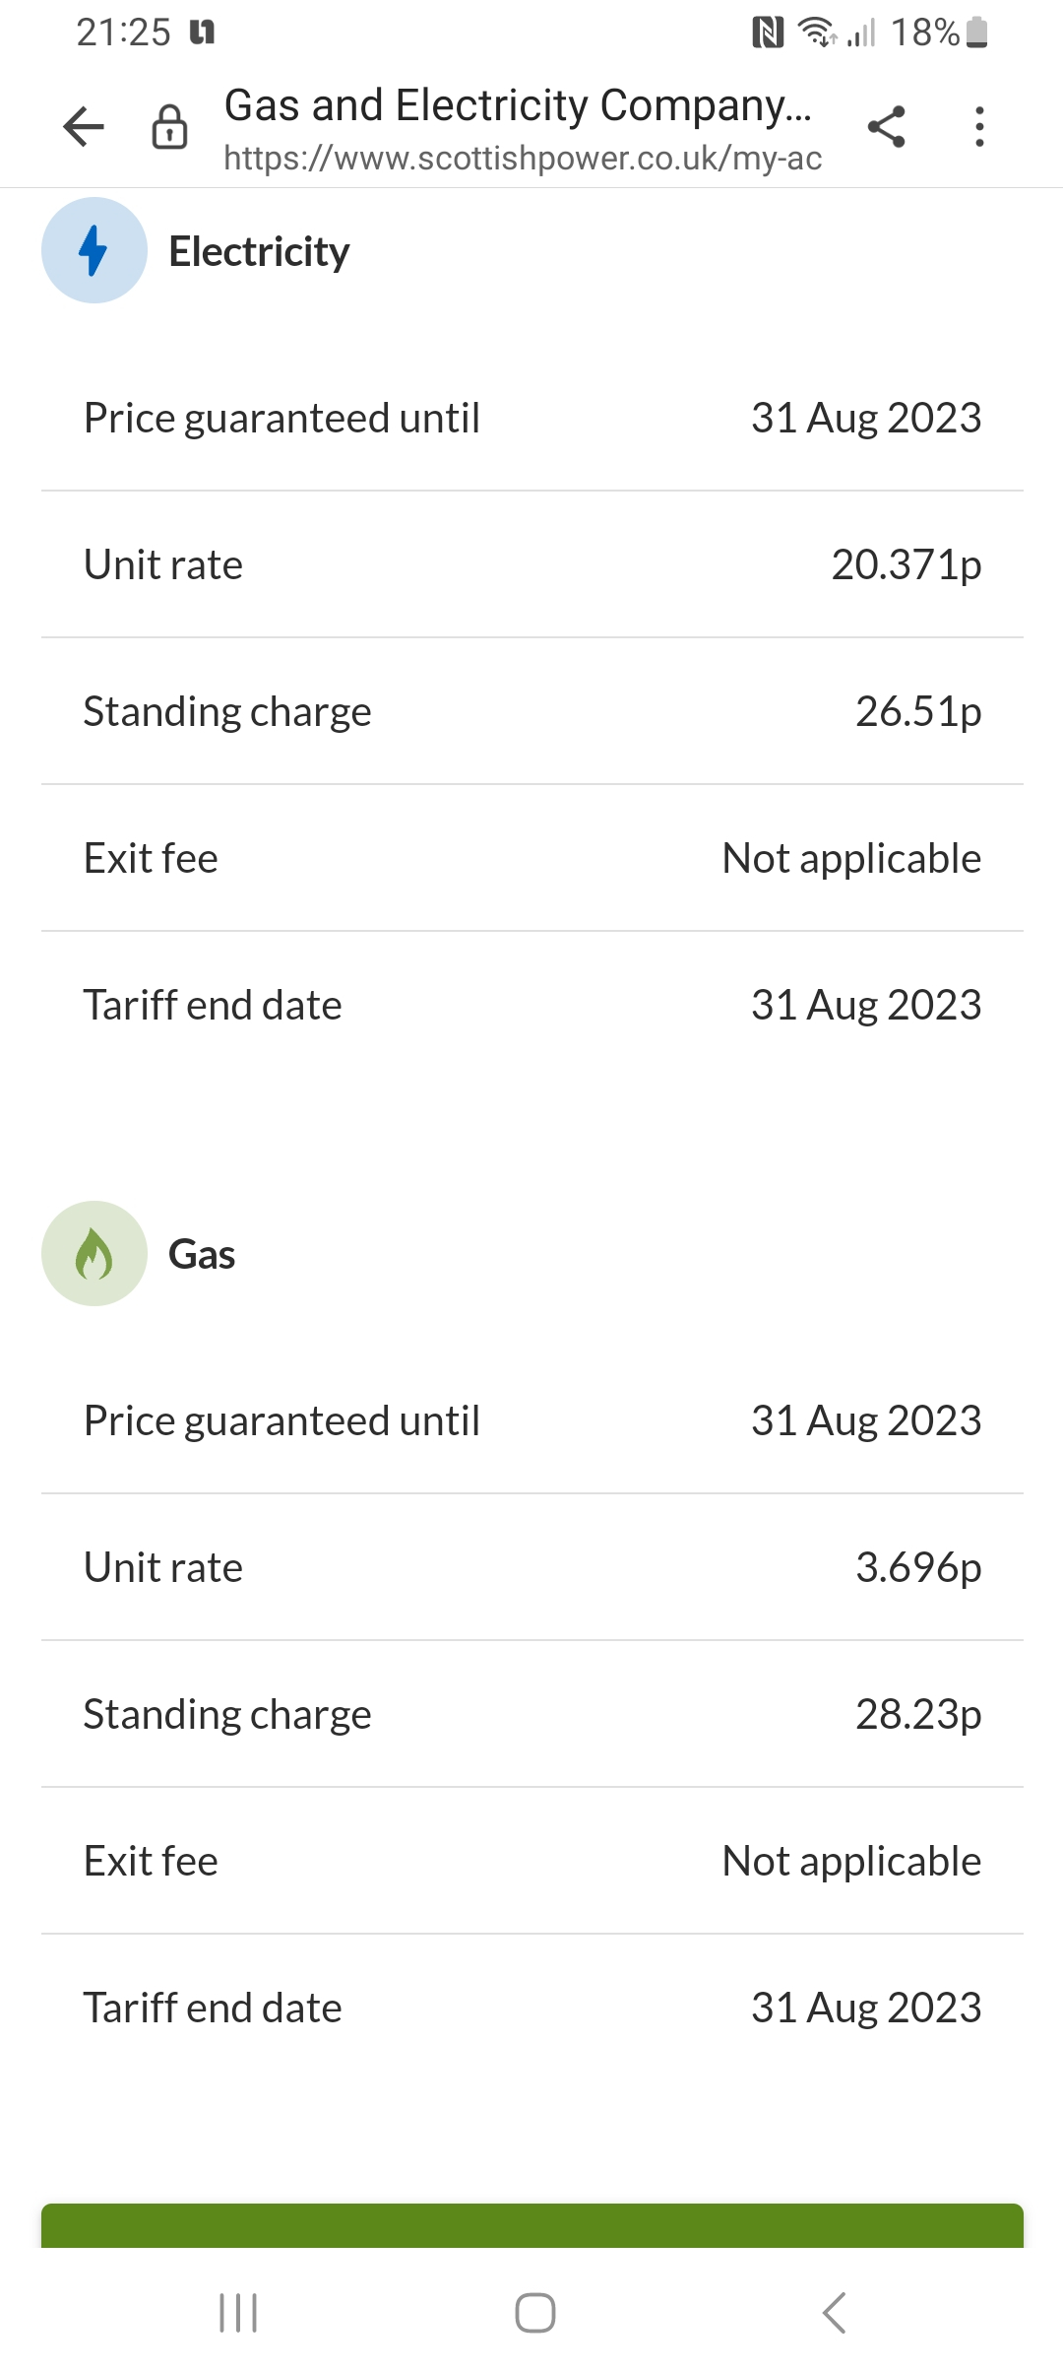Tap the electricity unit rate 20.371p
Image resolution: width=1063 pixels, height=2372 pixels.
pyautogui.click(x=906, y=565)
